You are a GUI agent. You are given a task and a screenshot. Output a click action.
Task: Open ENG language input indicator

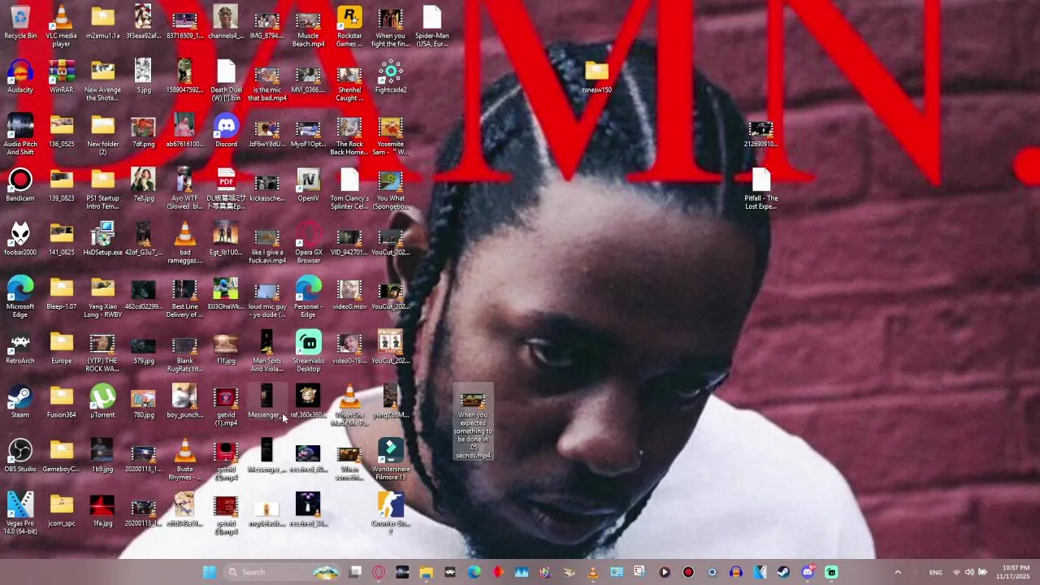[x=936, y=572]
